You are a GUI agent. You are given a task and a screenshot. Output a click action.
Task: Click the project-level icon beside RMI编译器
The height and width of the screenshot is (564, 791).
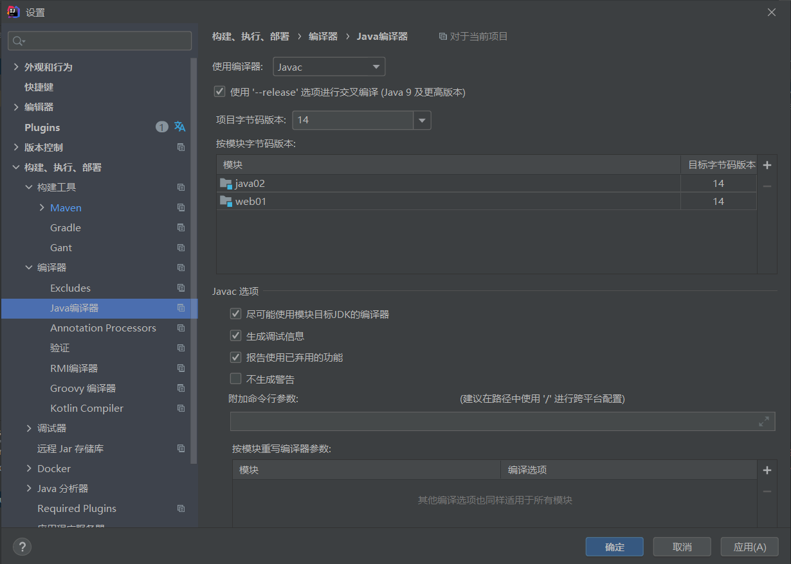coord(181,368)
